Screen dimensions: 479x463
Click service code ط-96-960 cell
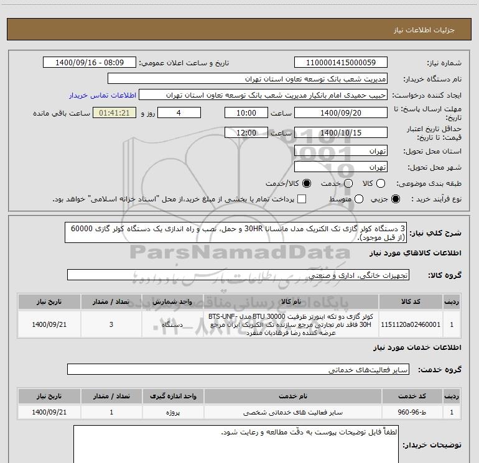412,412
